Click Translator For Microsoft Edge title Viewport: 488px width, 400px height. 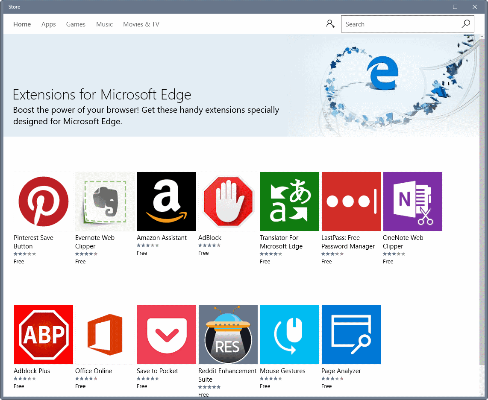coord(281,242)
